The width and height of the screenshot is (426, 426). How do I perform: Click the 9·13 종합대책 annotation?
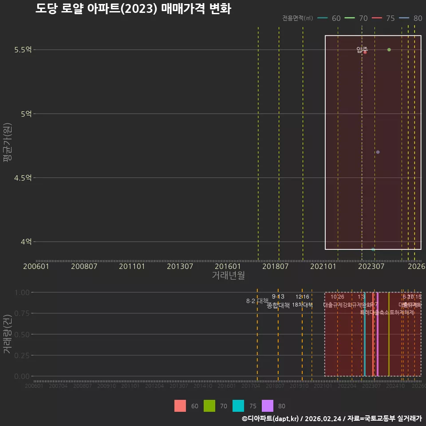278,301
